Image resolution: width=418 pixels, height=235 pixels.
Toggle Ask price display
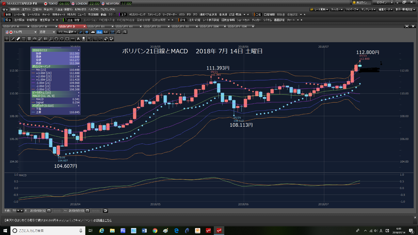tap(105, 32)
